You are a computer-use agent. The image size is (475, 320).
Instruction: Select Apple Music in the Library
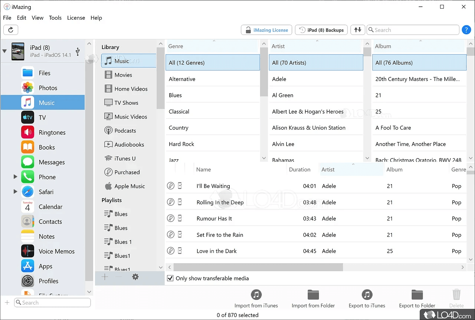coord(129,186)
